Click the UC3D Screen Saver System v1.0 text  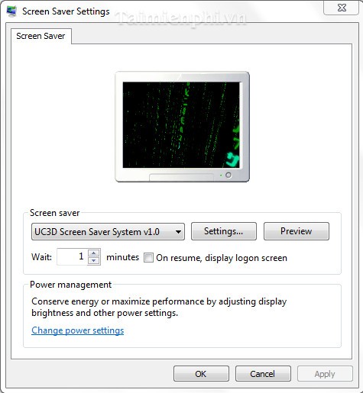97,232
